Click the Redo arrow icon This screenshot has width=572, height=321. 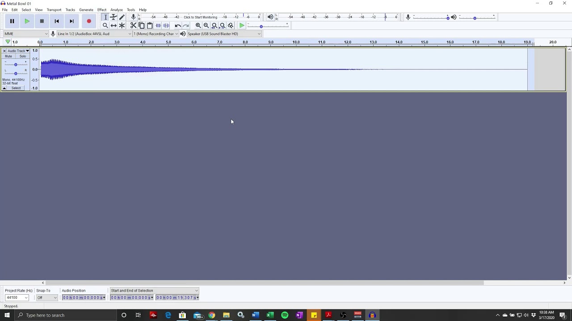pos(186,25)
